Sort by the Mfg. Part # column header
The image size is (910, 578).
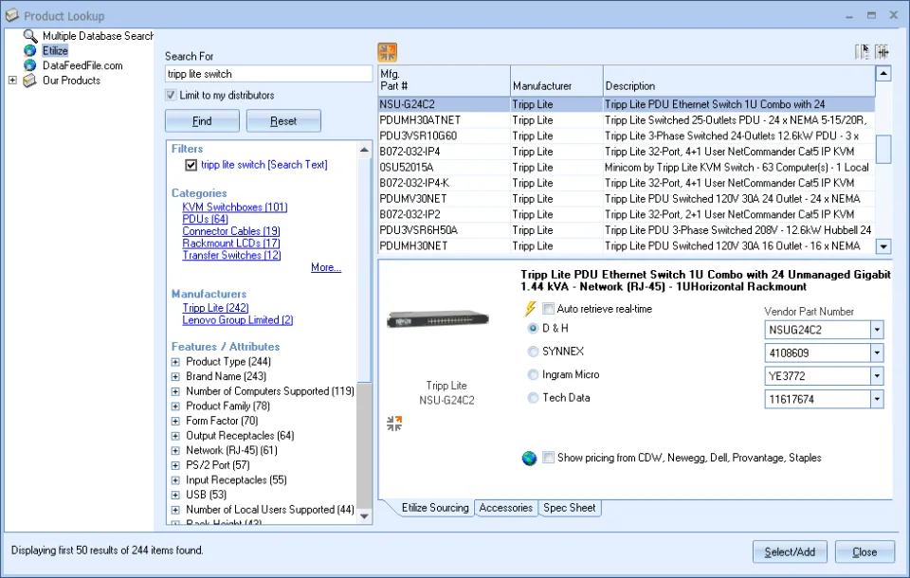click(444, 81)
